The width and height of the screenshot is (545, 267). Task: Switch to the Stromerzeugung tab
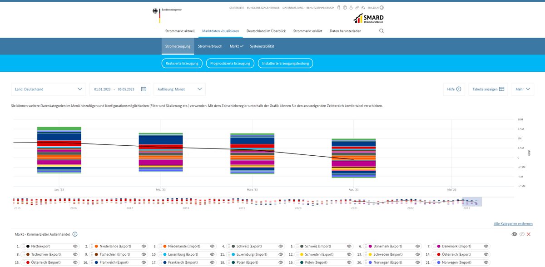coord(178,46)
